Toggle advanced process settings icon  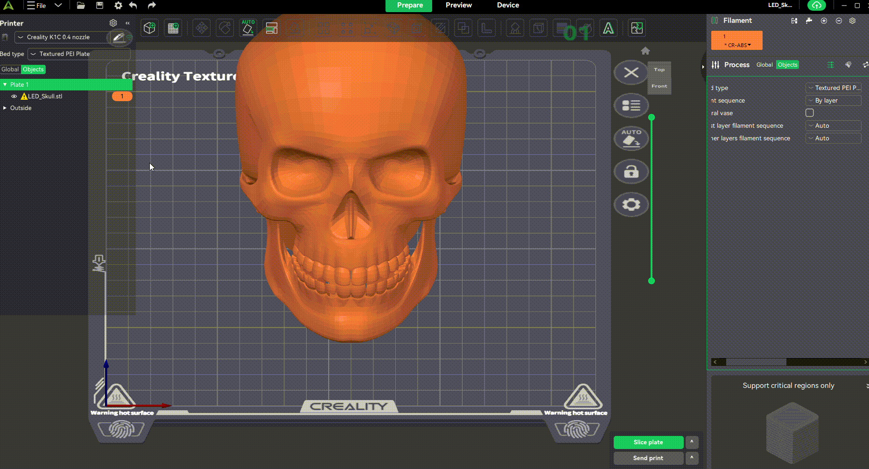click(831, 65)
